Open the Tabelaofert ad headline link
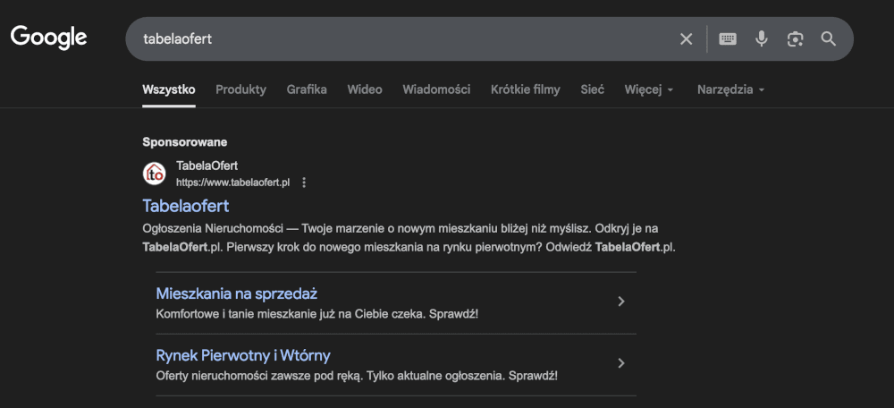This screenshot has width=894, height=408. click(x=186, y=207)
